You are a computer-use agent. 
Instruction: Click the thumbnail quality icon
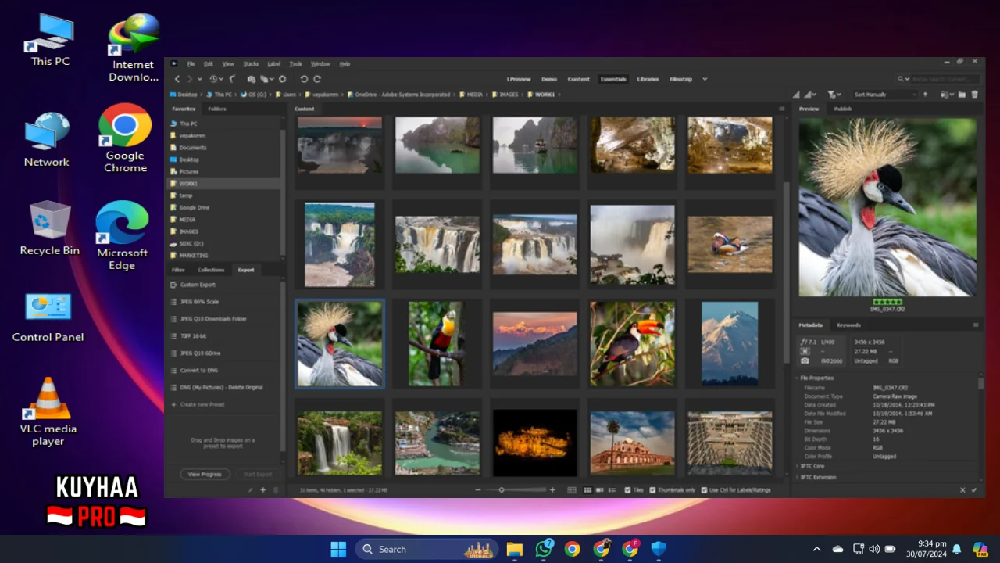[x=796, y=95]
